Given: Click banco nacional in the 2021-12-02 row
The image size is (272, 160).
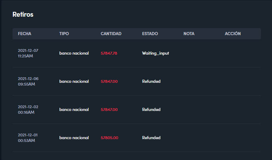Looking at the screenshot, I should click(74, 110).
